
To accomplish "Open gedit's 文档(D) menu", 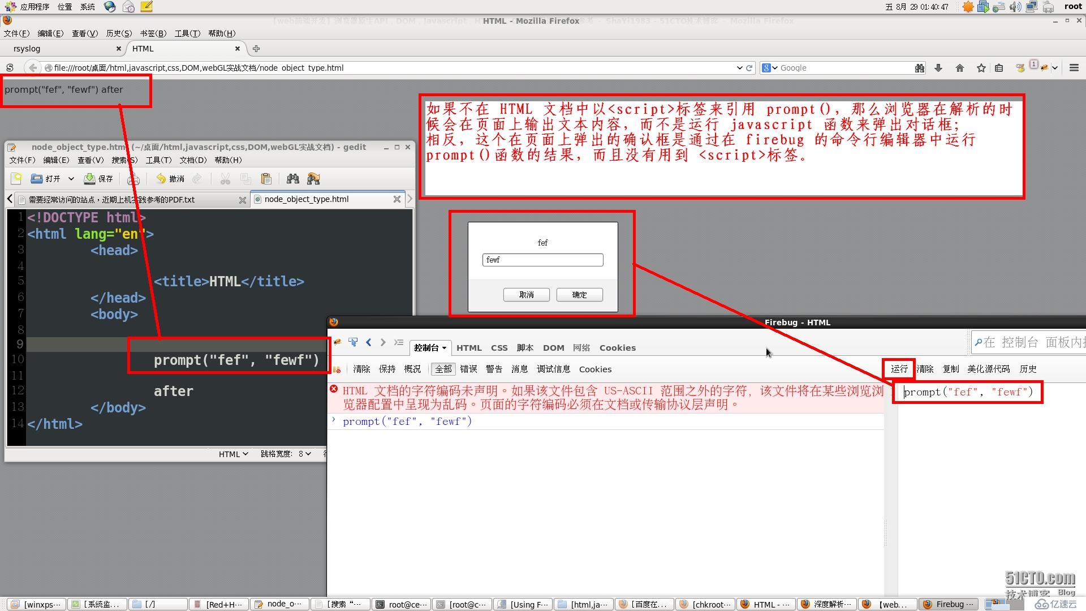I will pyautogui.click(x=193, y=160).
